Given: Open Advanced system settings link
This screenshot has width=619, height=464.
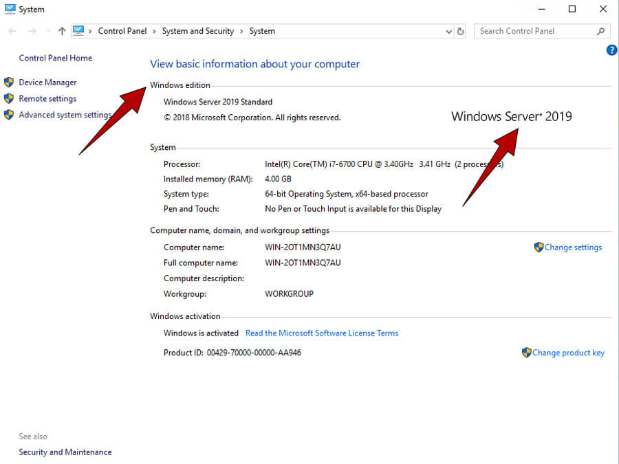Looking at the screenshot, I should tap(65, 115).
